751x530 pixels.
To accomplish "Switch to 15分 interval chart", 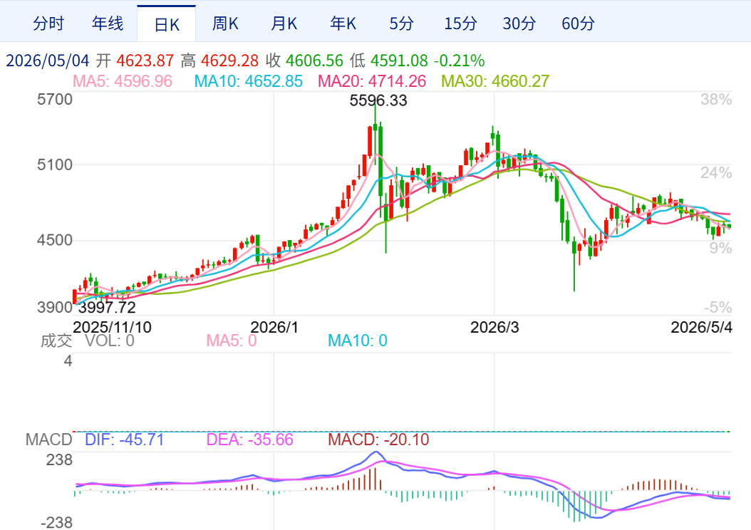I will [x=460, y=24].
